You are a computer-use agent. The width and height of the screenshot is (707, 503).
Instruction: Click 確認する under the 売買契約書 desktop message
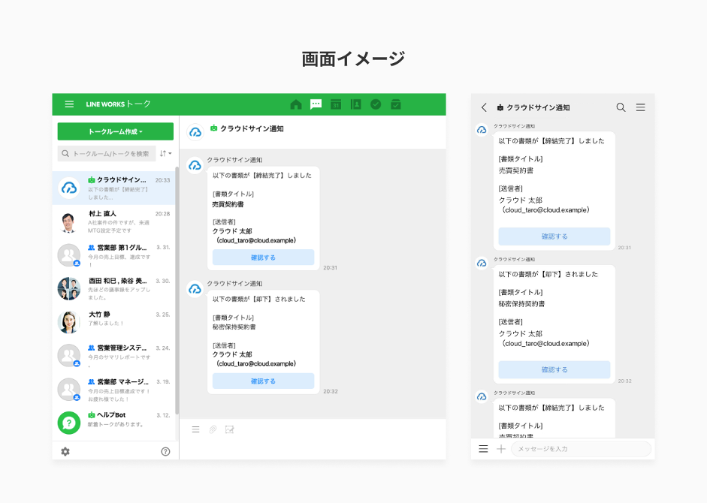click(263, 258)
